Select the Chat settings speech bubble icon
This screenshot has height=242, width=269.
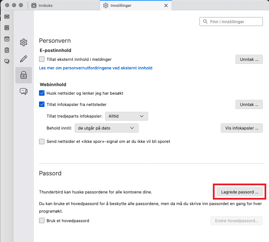(x=24, y=91)
